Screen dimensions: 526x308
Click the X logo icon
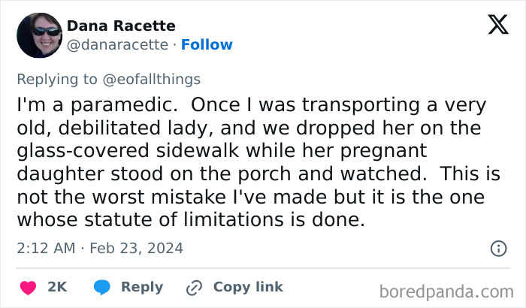(x=497, y=26)
